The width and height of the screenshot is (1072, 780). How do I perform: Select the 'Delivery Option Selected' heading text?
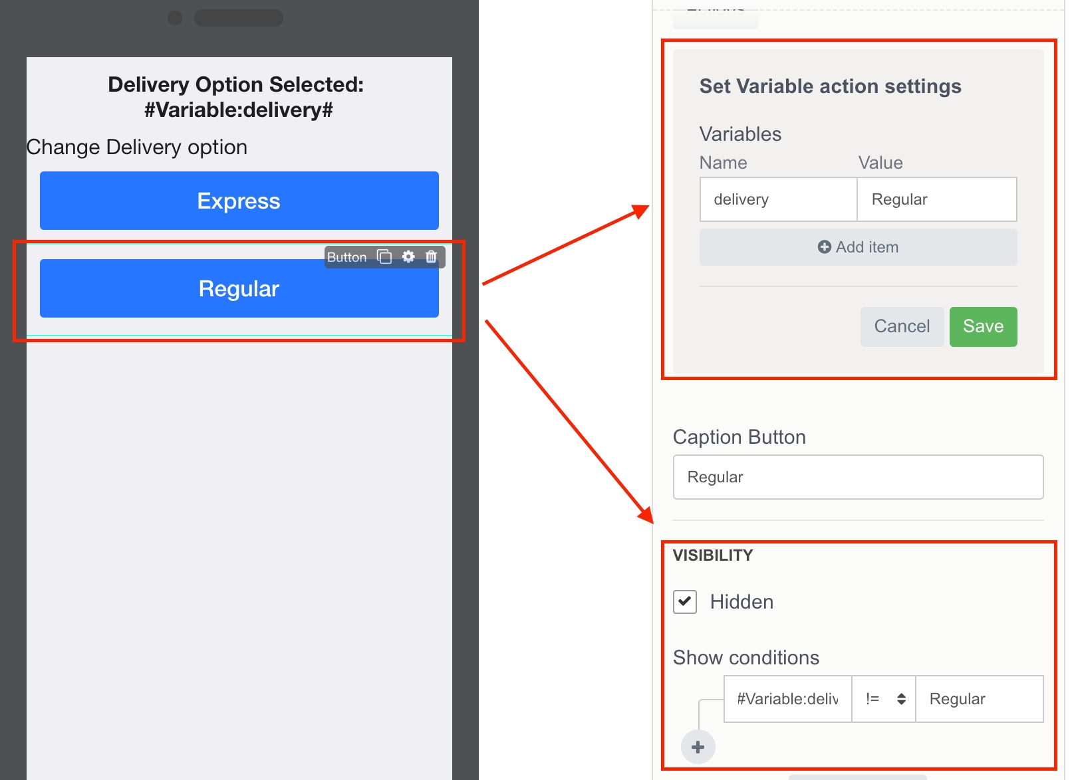point(236,97)
